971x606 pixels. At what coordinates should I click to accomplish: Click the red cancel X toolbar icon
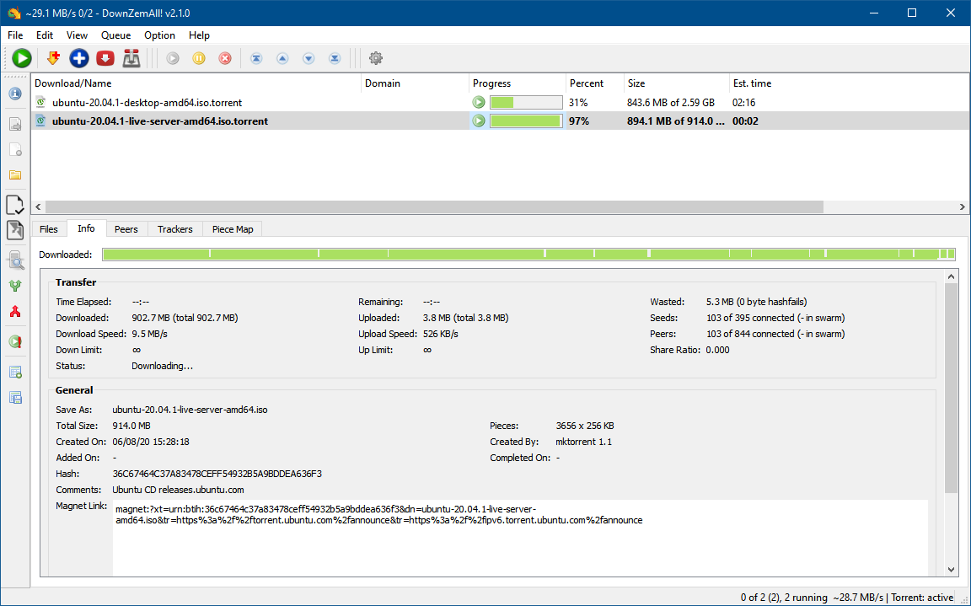225,58
